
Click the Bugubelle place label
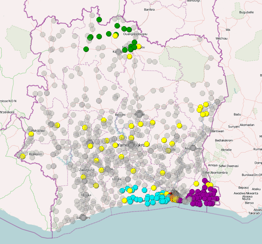pos(246,12)
